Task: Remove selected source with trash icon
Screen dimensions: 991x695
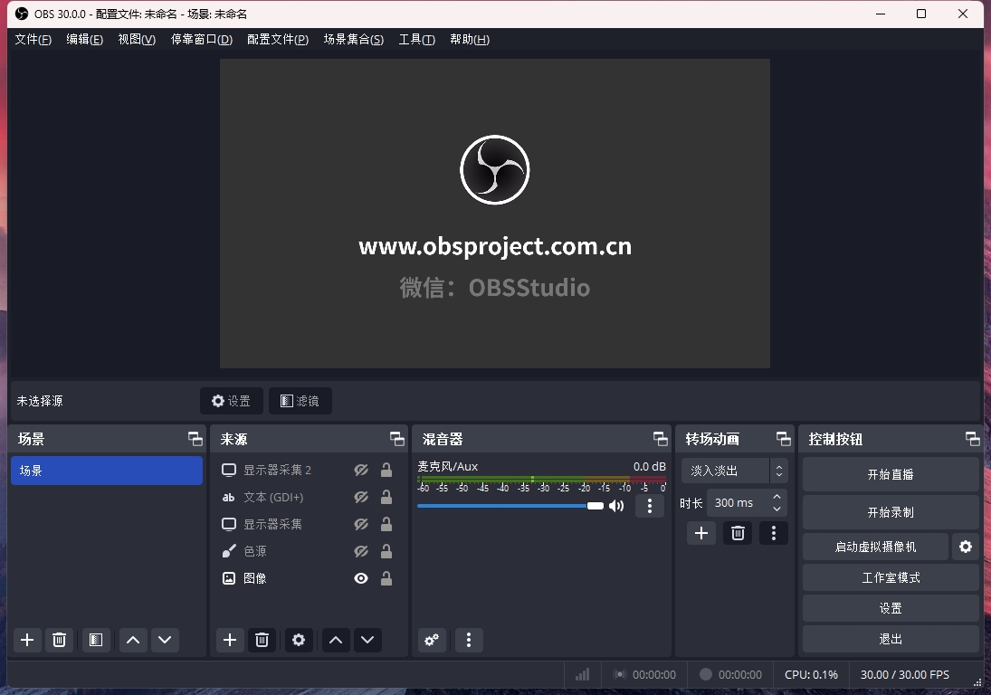Action: (262, 640)
